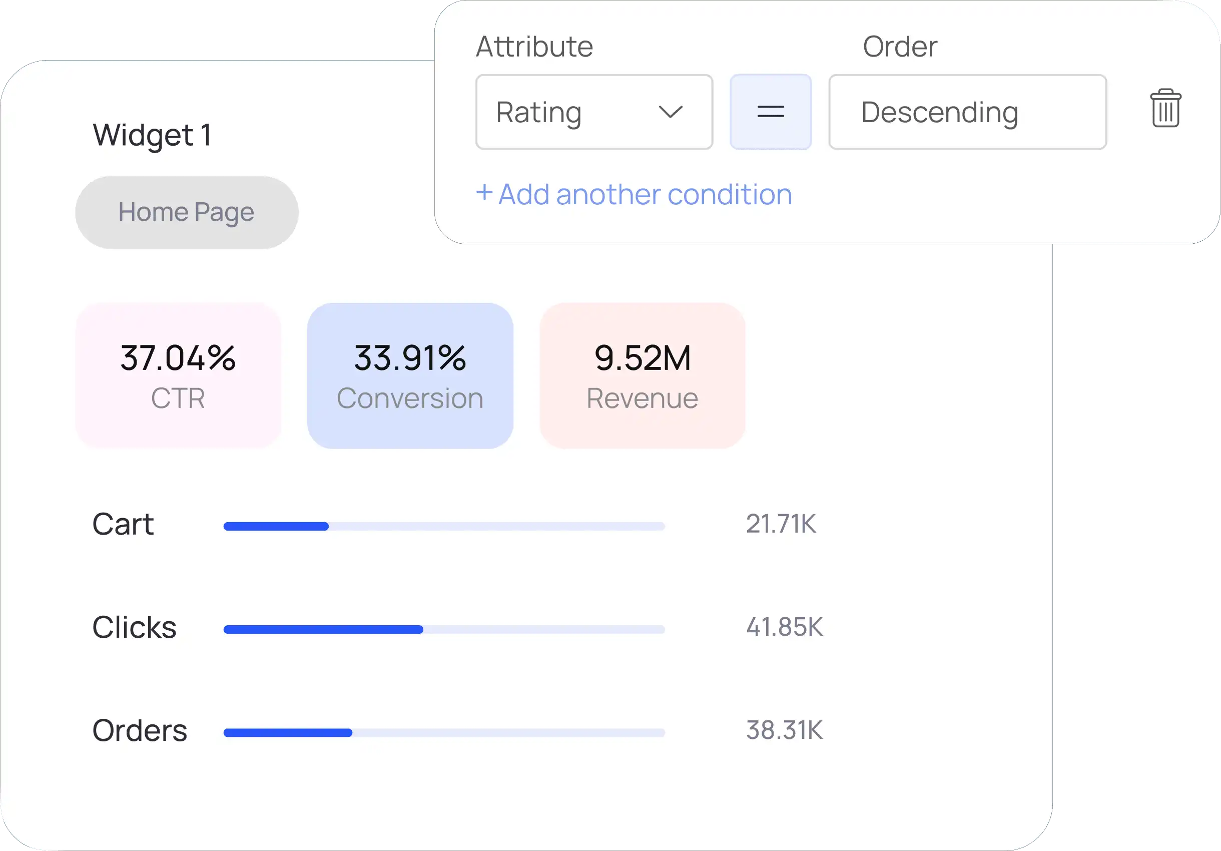Image resolution: width=1221 pixels, height=851 pixels.
Task: Click the Descending order field
Action: pyautogui.click(x=967, y=112)
